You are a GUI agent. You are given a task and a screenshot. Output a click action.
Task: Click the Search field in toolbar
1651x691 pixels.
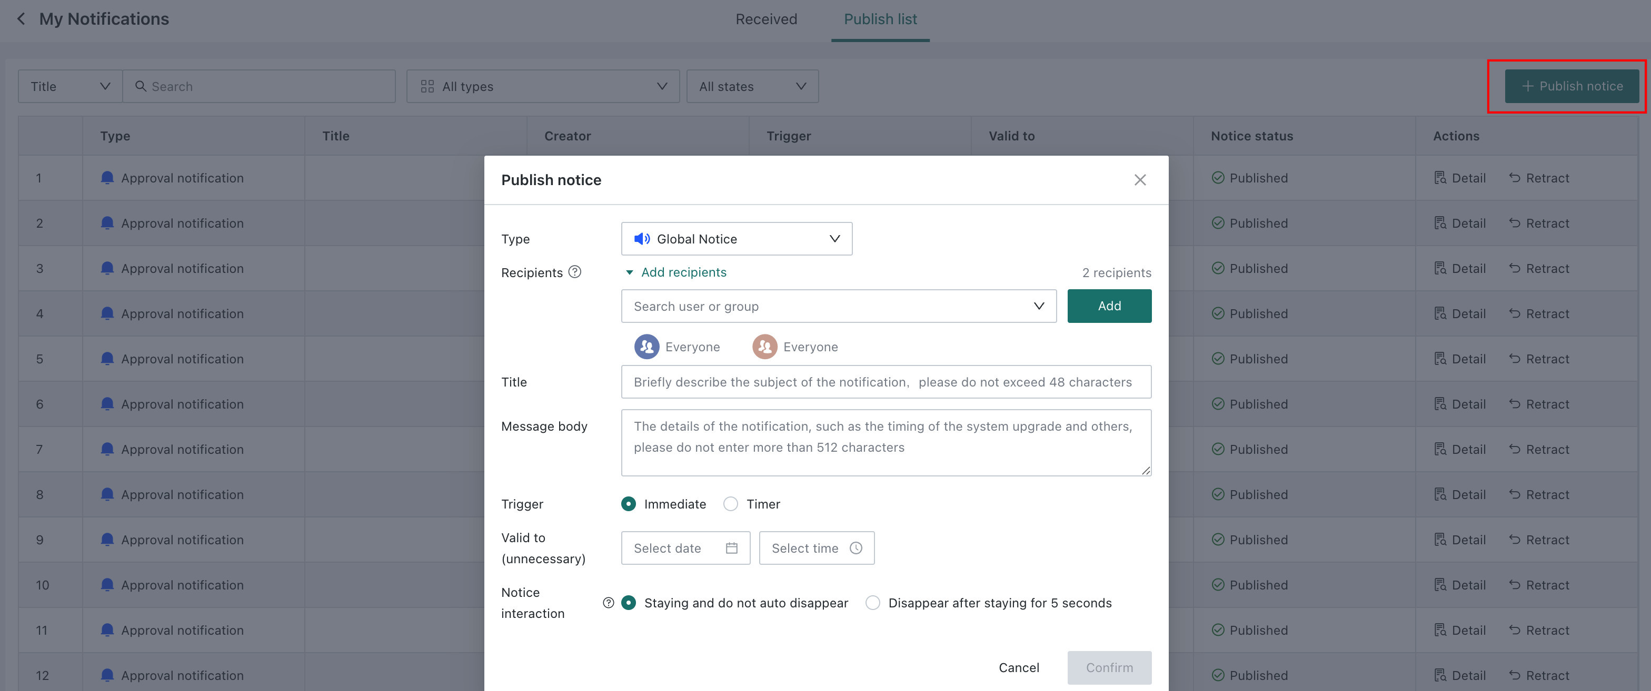[x=259, y=86]
